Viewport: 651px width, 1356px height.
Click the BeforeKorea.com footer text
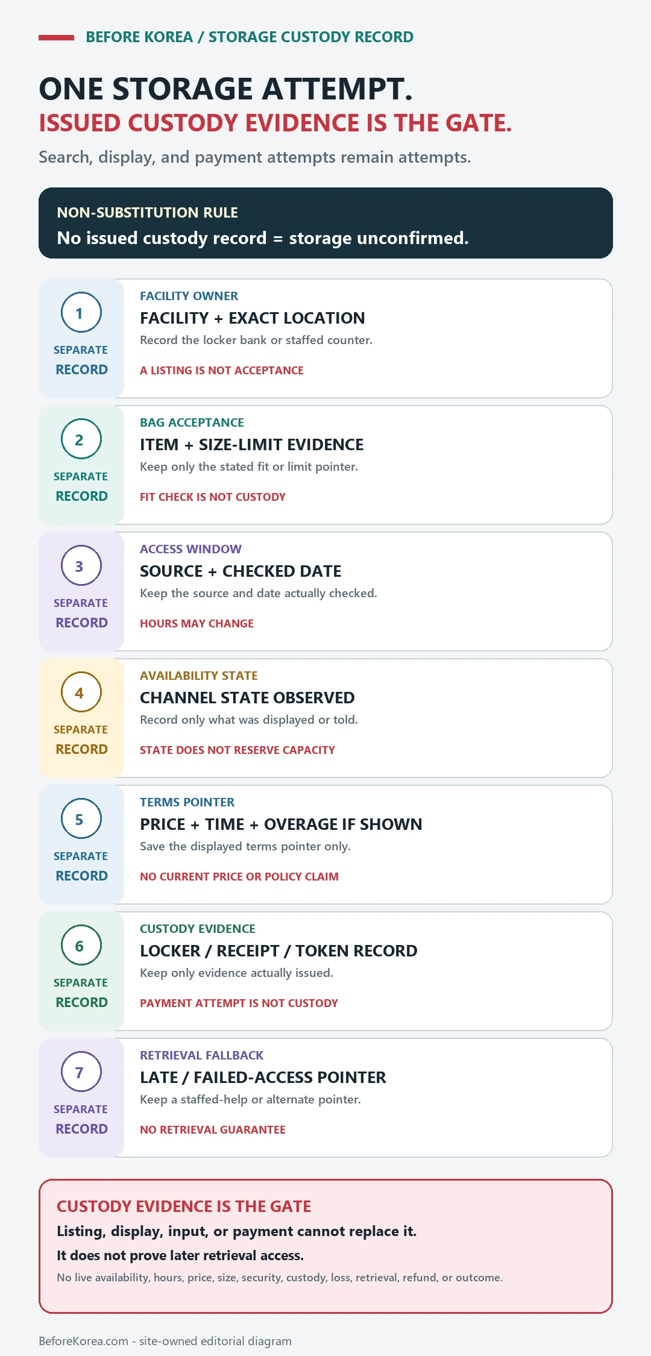click(165, 1341)
